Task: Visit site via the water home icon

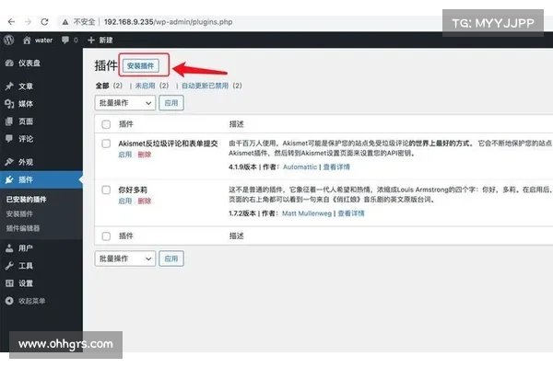Action: (x=38, y=40)
